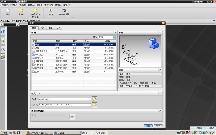
Task: Click the left arrow on the resource bar
Action: 2,24
